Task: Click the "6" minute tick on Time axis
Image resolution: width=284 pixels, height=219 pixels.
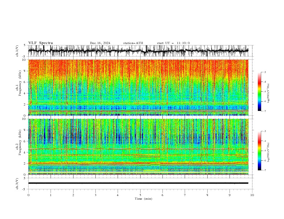Action: pos(162,195)
